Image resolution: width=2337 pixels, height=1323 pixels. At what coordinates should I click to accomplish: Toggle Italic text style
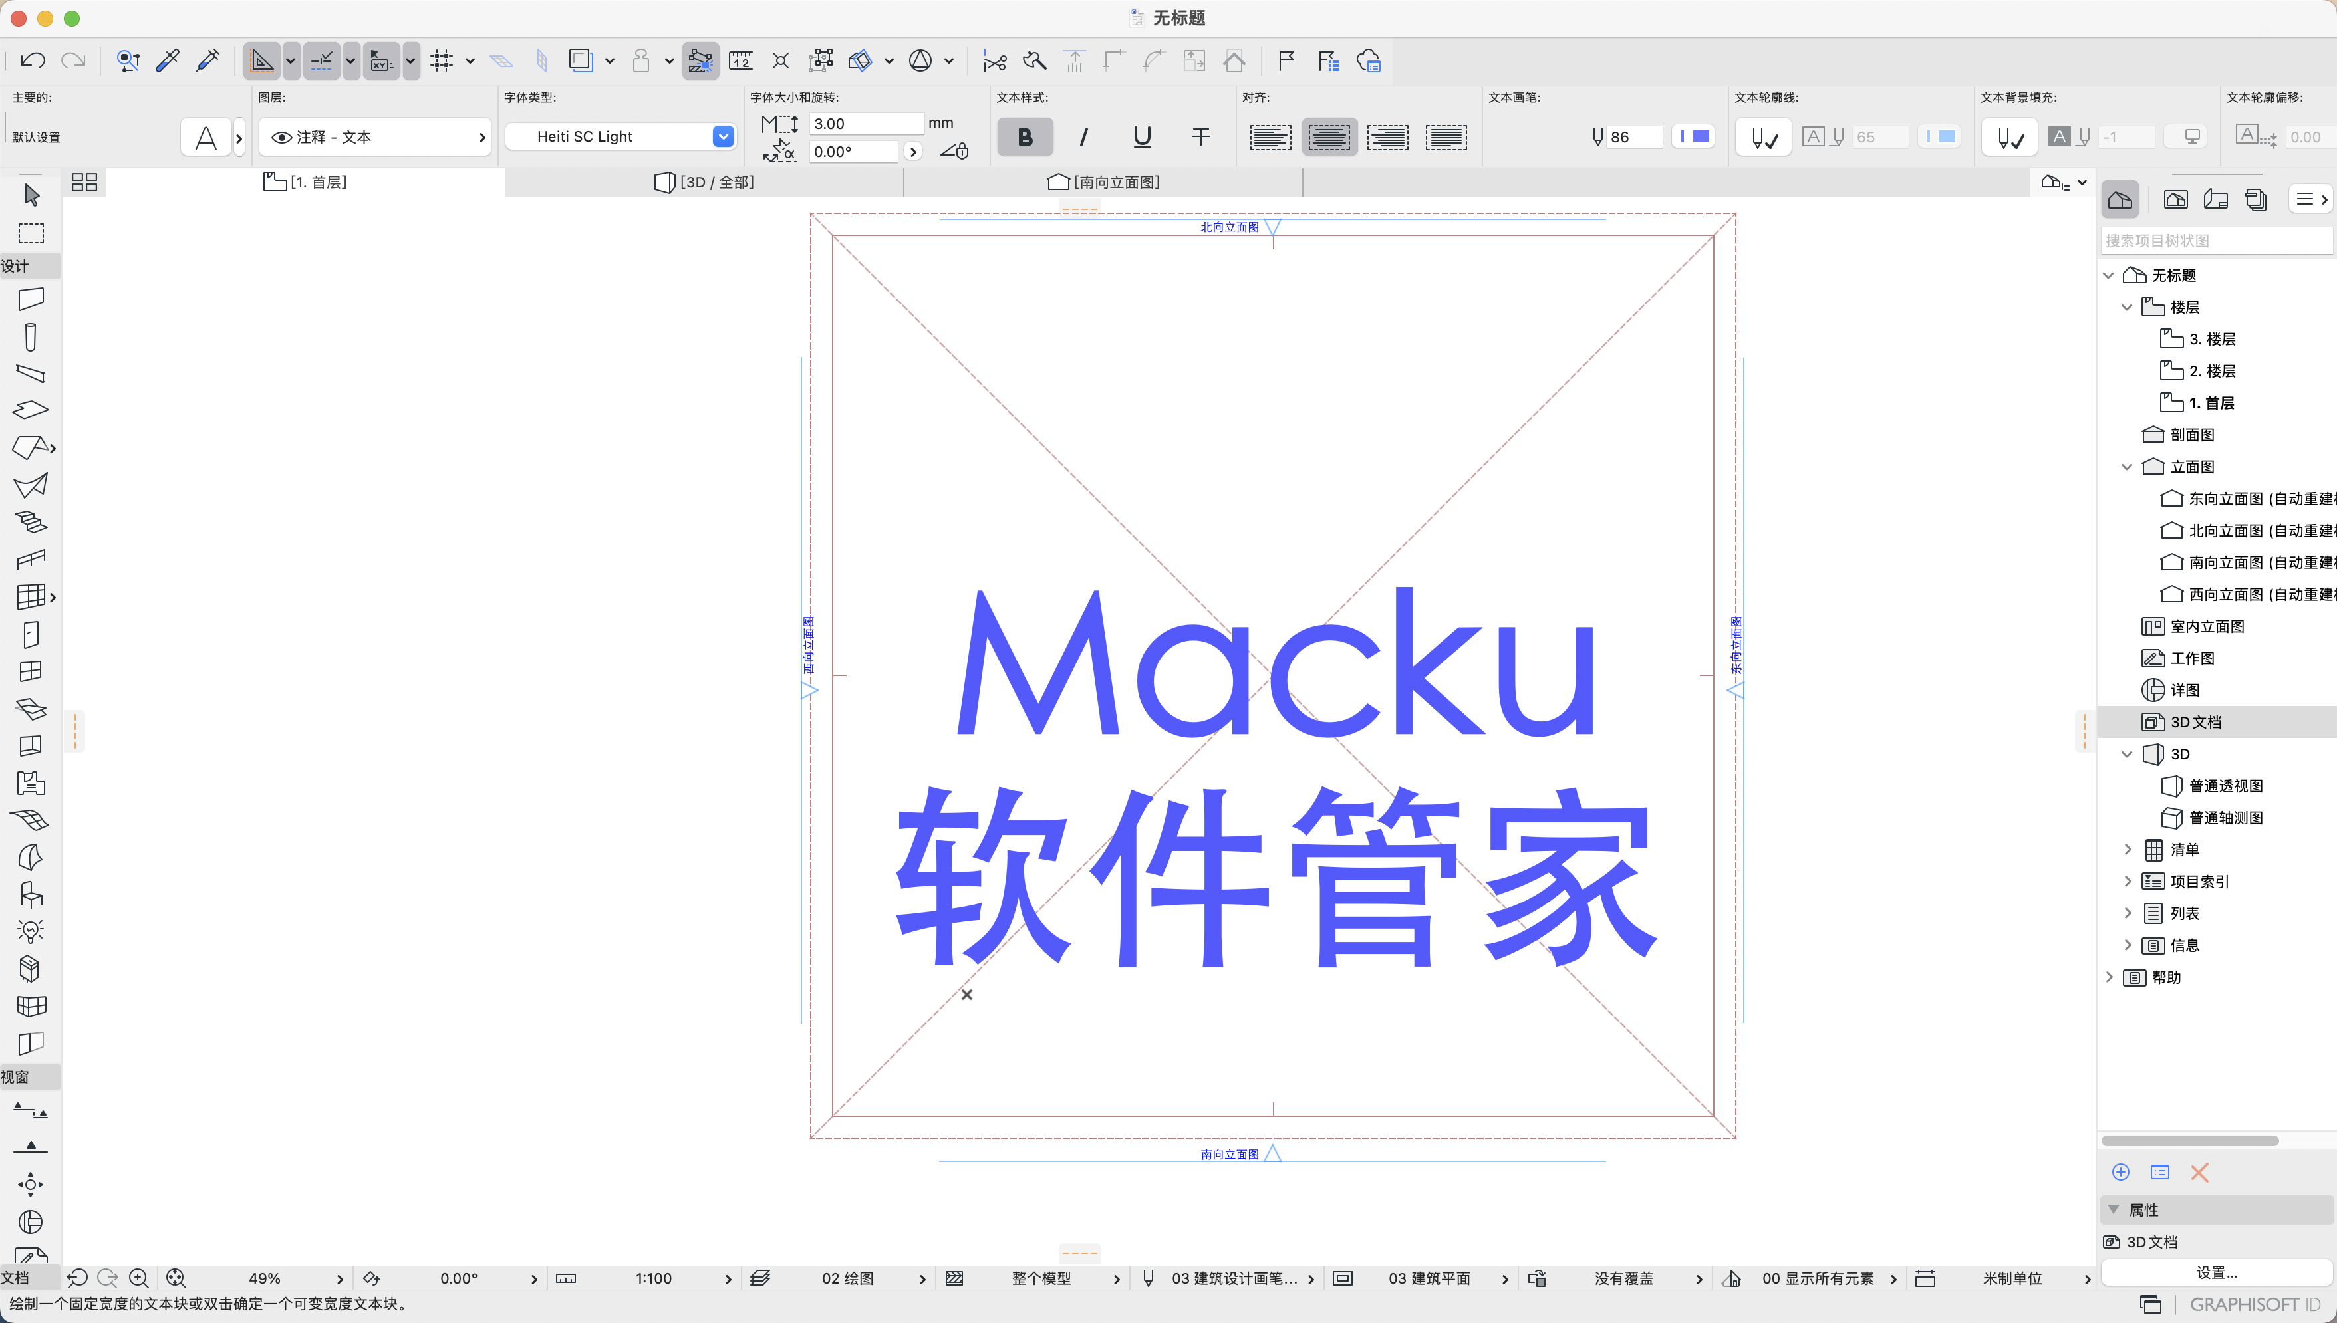1083,136
